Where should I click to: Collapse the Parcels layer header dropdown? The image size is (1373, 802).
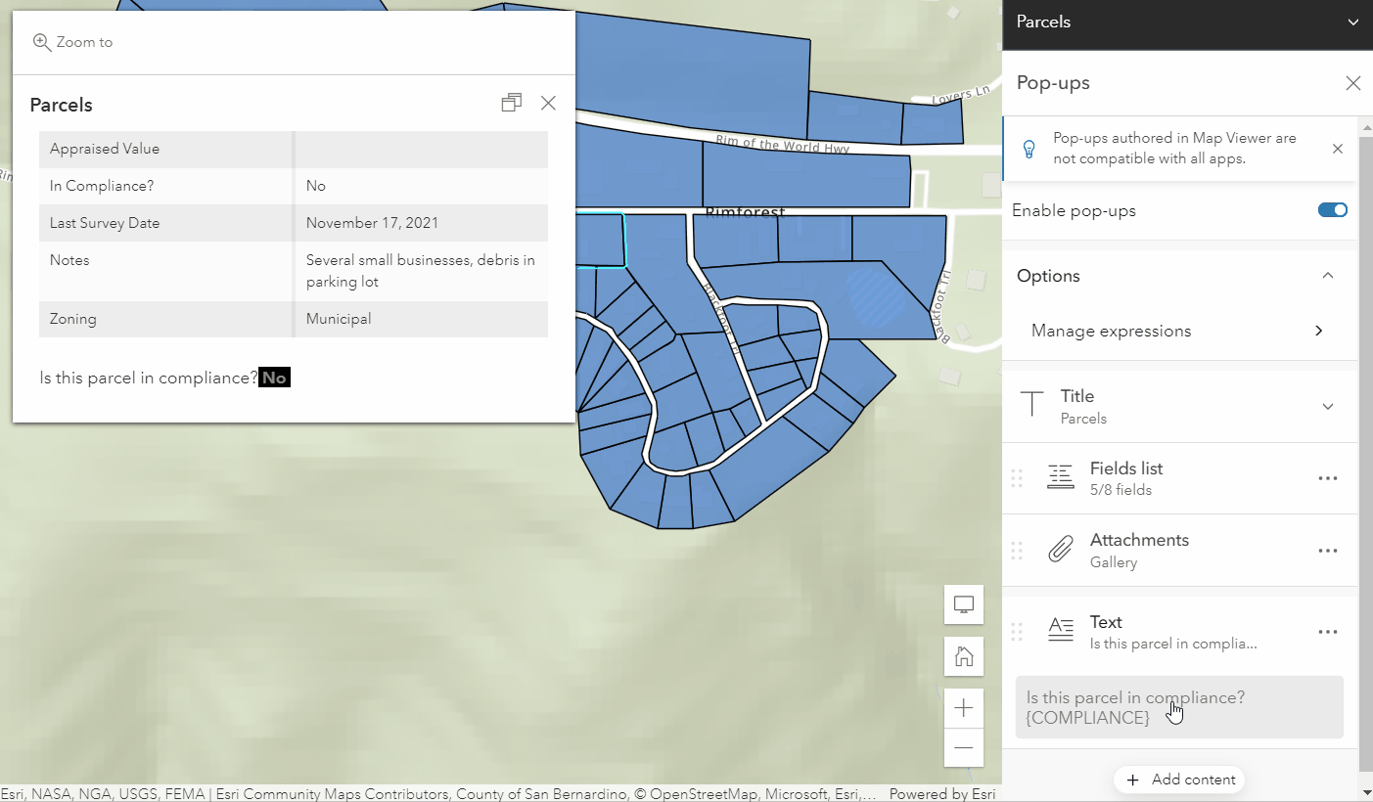(1353, 22)
